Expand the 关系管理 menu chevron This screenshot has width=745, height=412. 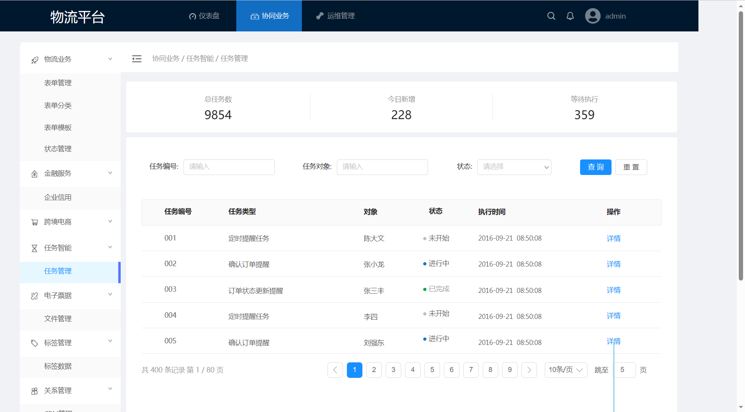click(110, 389)
